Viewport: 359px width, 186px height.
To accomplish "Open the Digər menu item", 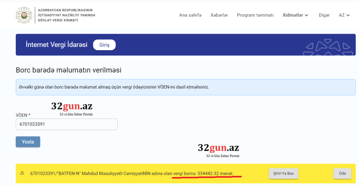I will point(324,15).
